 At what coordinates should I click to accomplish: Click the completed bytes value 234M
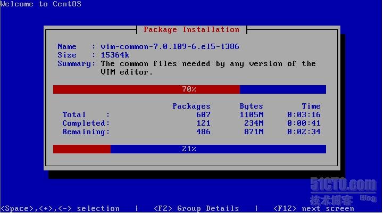point(254,124)
